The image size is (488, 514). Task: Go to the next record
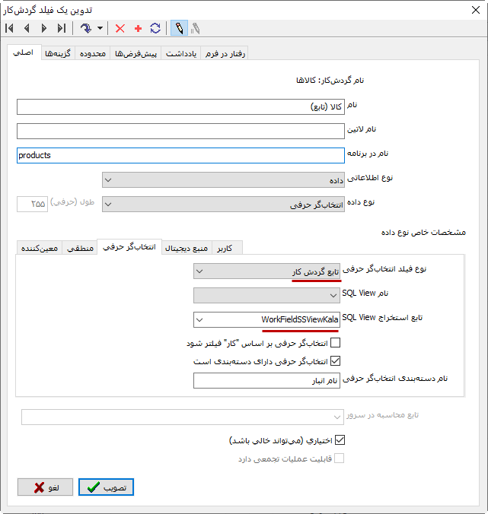[43, 28]
